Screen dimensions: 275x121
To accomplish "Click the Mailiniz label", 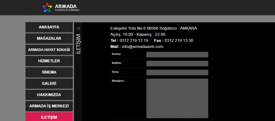I will [117, 63].
